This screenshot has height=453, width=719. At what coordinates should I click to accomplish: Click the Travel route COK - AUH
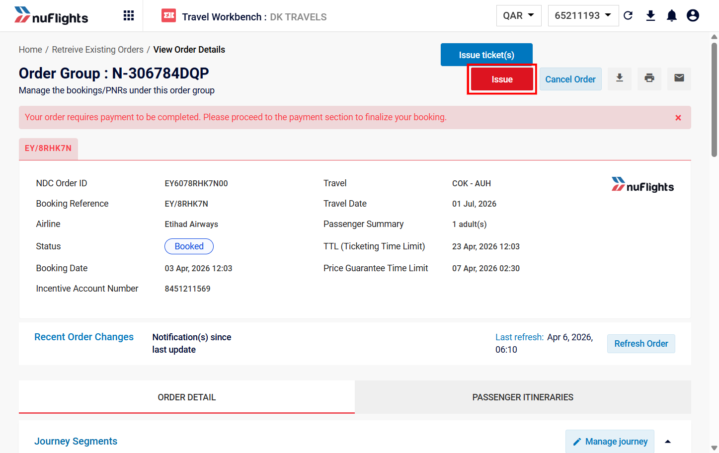point(472,184)
